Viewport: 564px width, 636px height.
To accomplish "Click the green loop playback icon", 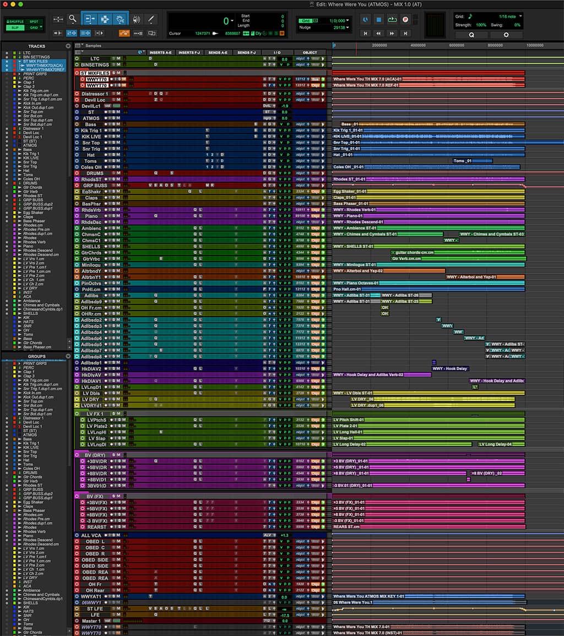I will (x=392, y=19).
